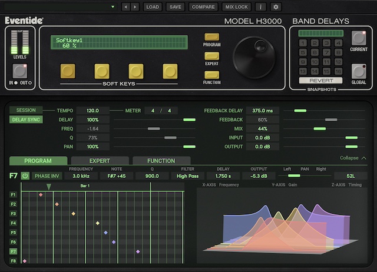377x272 pixels.
Task: Go to previous preset with left arrow
Action: click(125, 7)
